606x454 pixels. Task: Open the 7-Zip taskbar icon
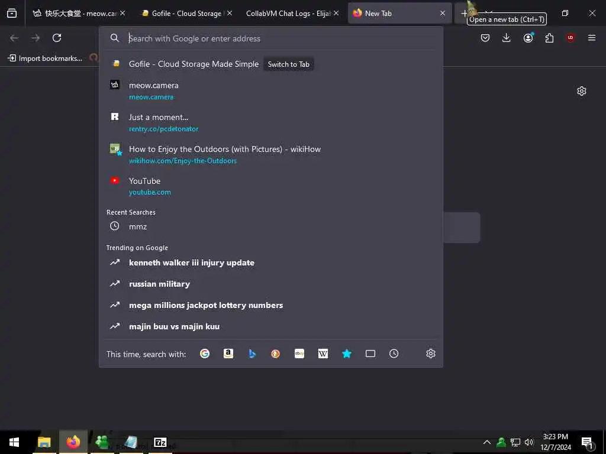point(160,442)
